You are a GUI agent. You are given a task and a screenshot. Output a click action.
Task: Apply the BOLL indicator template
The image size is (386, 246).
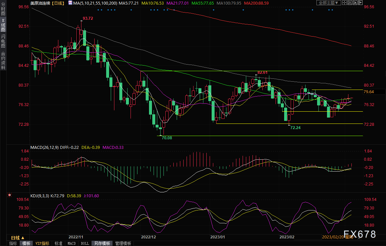coord(85,243)
